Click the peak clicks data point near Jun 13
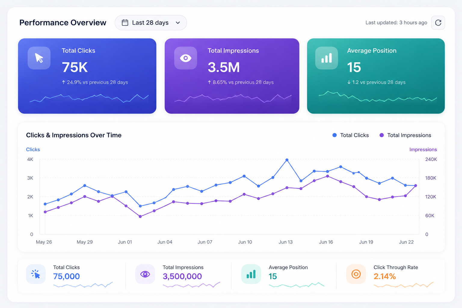462x308 pixels. (287, 160)
